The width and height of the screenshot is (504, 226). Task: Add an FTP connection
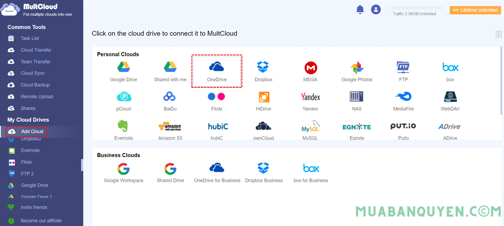click(403, 67)
